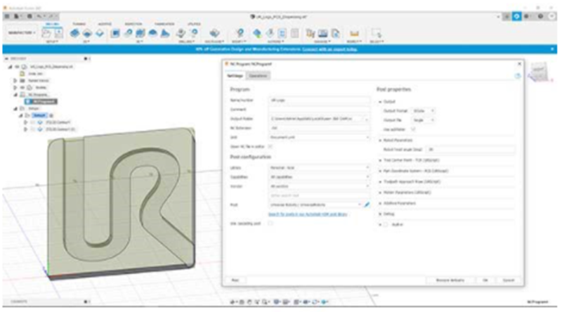
Task: Expand the Debug section
Action: 380,214
